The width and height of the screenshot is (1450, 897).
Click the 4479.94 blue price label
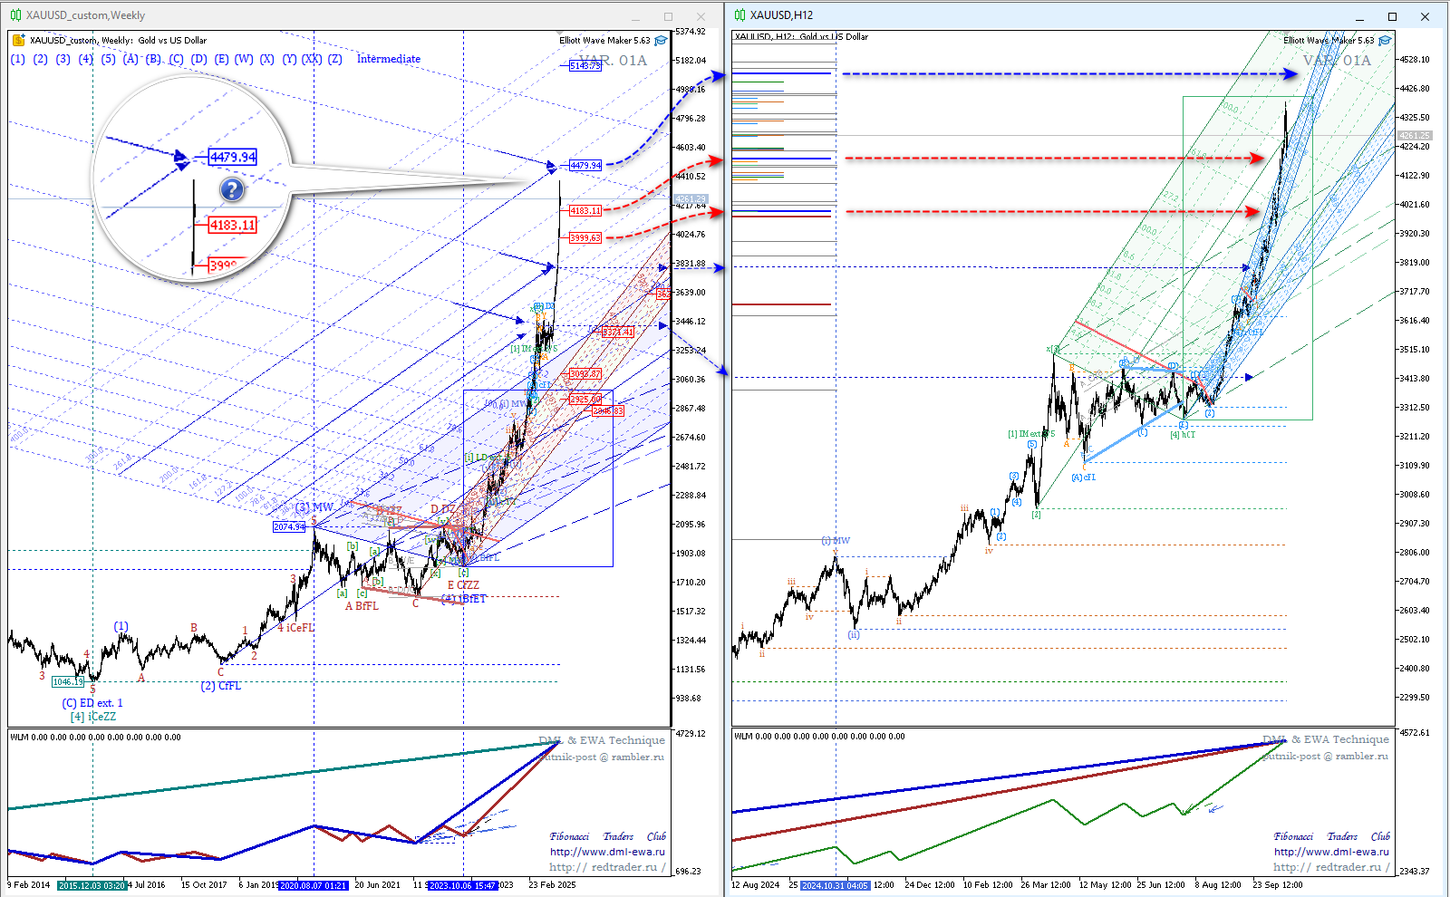(x=585, y=166)
